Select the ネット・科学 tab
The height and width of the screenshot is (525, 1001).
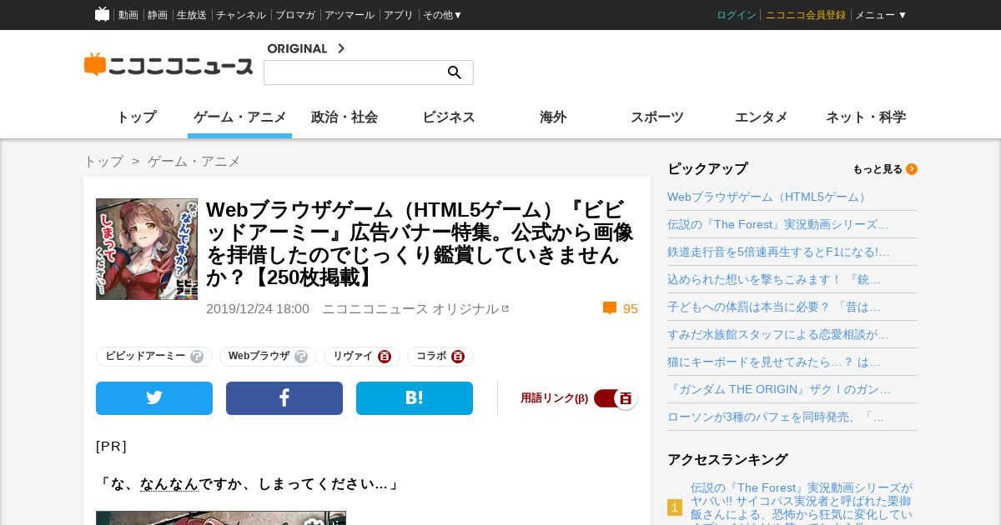866,117
